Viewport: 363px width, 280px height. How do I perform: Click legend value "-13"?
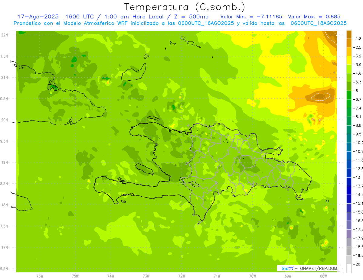(x=357, y=178)
